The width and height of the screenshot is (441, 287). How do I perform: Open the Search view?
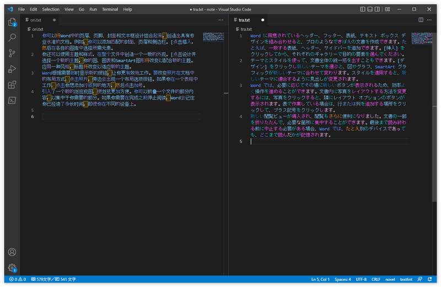(x=12, y=37)
